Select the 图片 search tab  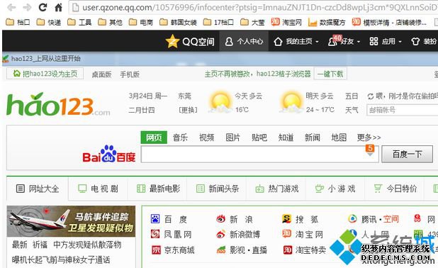[x=233, y=138]
